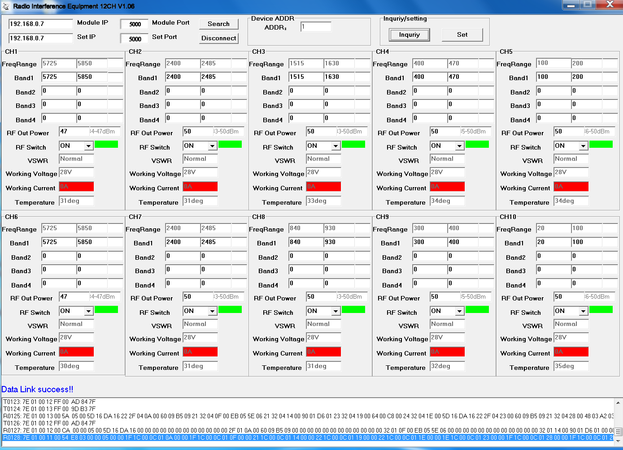Click the CH8 green RF status indicator
623x450 pixels.
(x=353, y=309)
